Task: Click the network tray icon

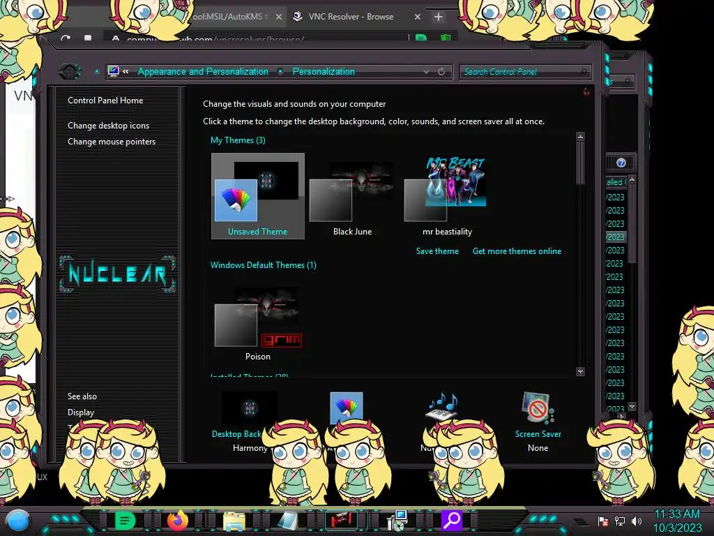Action: pos(620,521)
